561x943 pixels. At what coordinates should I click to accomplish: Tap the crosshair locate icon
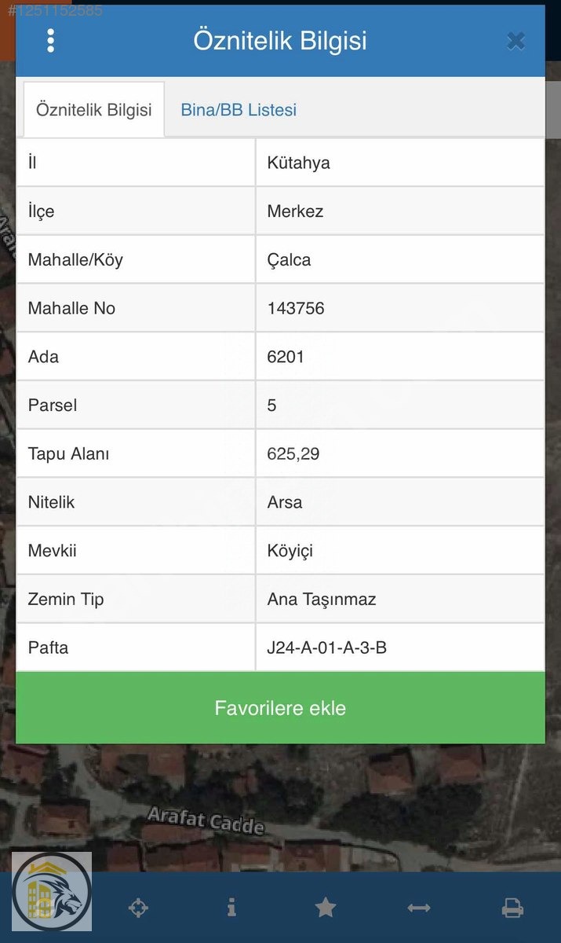[x=138, y=908]
